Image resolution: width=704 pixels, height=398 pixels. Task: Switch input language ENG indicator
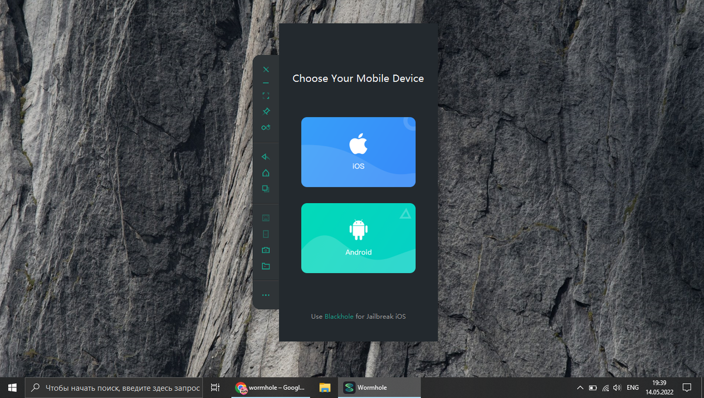[632, 388]
